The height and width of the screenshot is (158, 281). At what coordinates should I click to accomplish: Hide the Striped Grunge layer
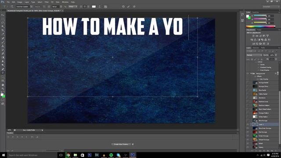tap(248, 140)
